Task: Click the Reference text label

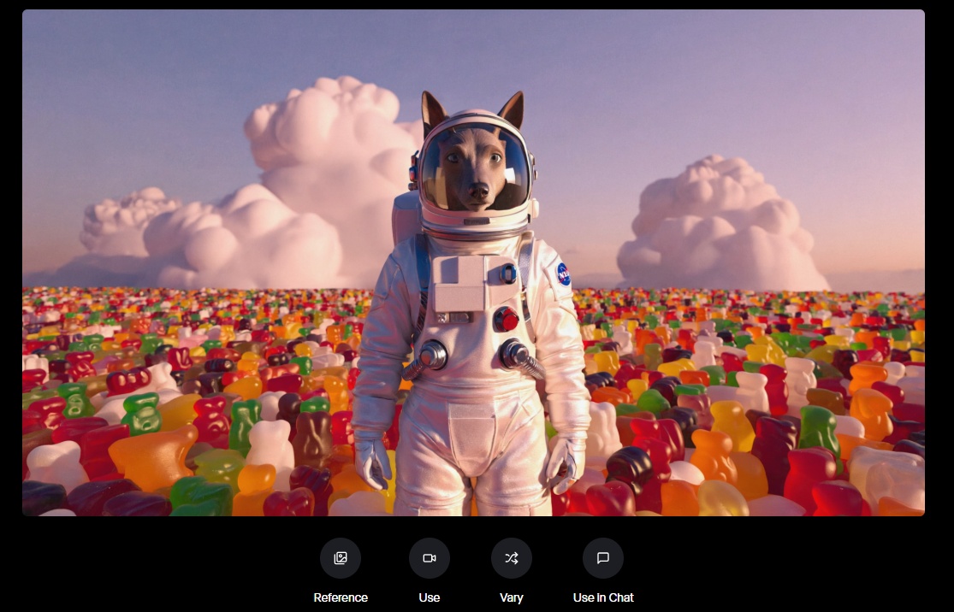Action: (x=341, y=597)
